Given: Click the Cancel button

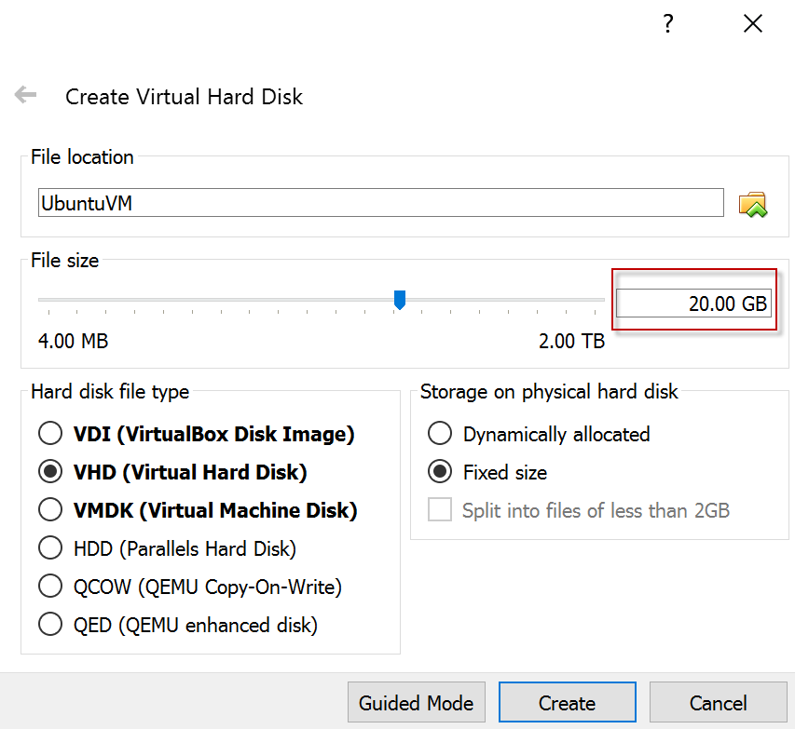Looking at the screenshot, I should (x=718, y=702).
